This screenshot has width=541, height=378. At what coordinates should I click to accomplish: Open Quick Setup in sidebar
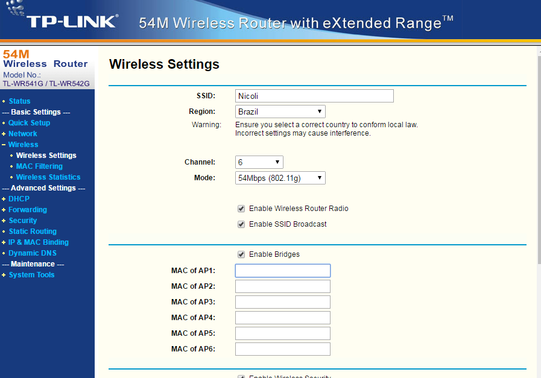pyautogui.click(x=30, y=123)
